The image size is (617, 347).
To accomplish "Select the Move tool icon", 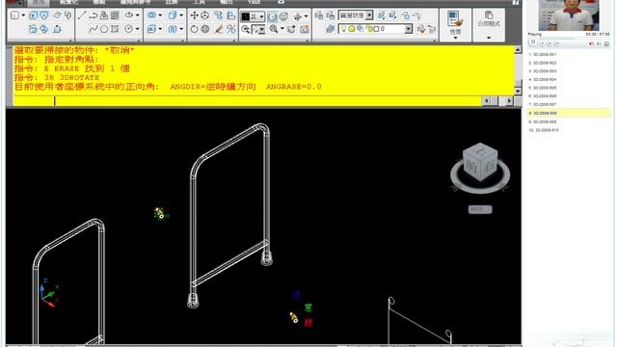I will tap(194, 15).
